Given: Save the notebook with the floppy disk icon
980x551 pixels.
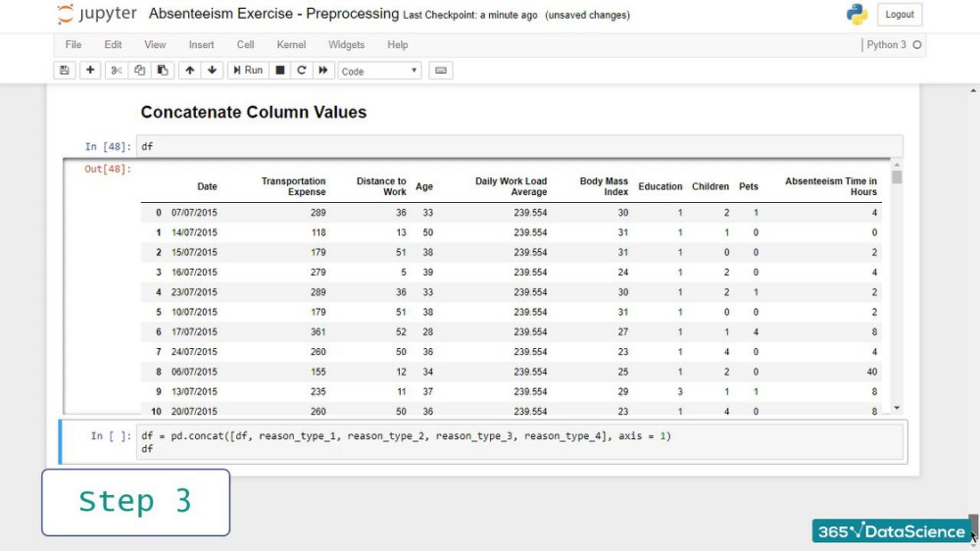Looking at the screenshot, I should (x=65, y=70).
